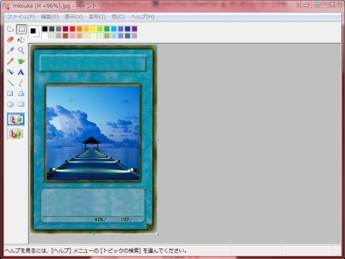
Task: Select the Magnifier tool
Action: coord(21,51)
